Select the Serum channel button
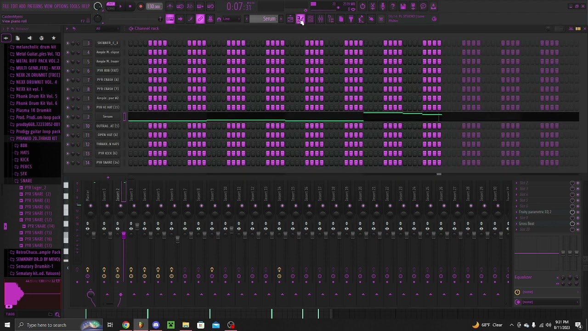 click(107, 117)
